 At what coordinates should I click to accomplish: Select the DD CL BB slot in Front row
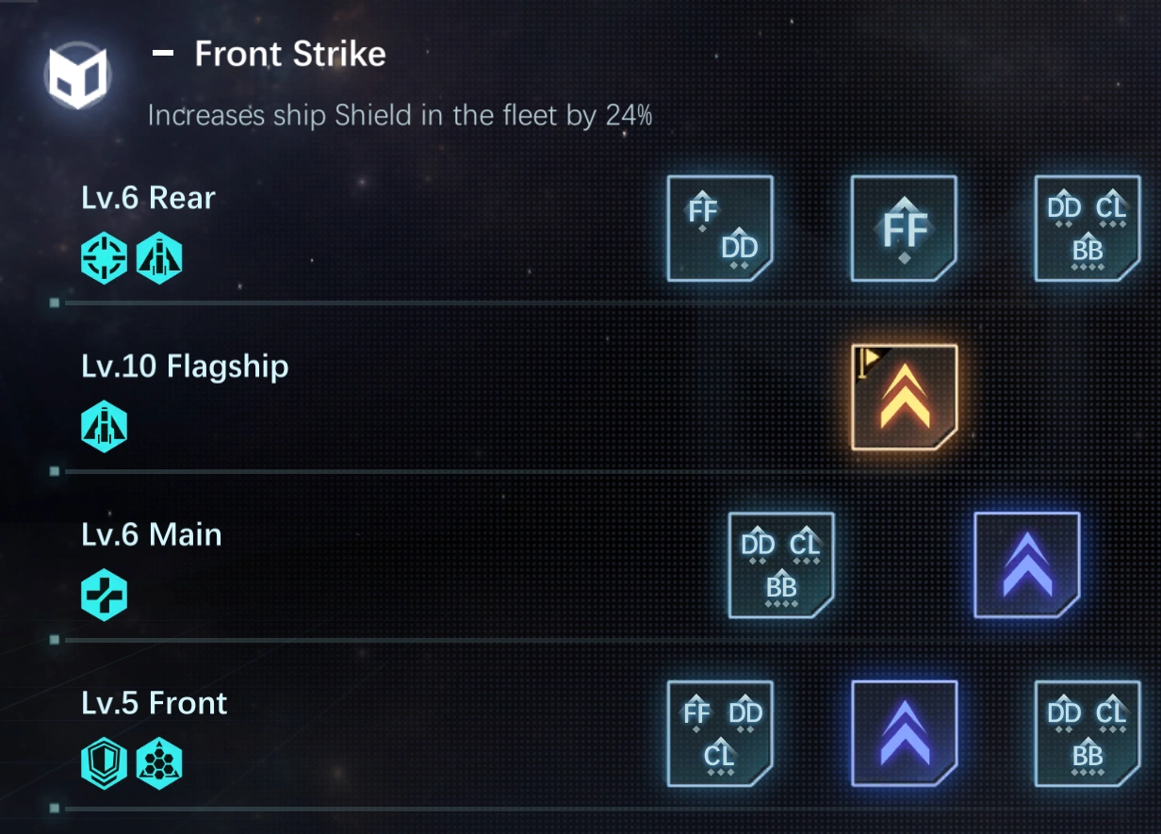(x=1087, y=733)
